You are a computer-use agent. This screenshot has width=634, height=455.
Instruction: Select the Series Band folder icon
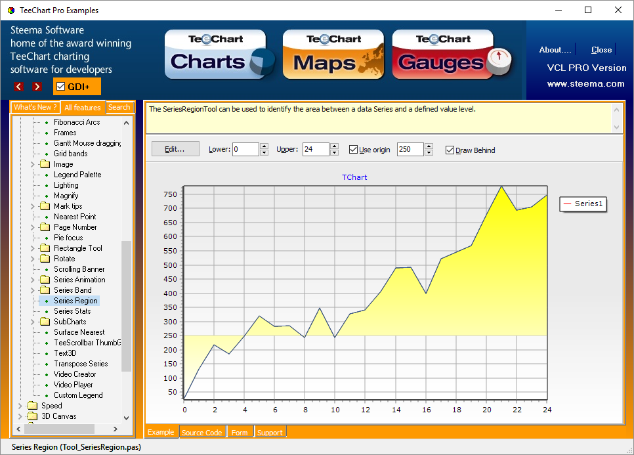click(x=45, y=290)
